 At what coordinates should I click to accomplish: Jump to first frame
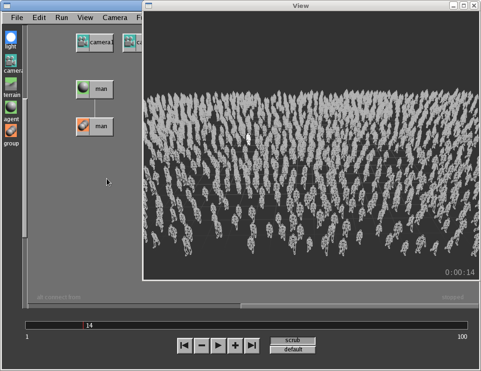(x=185, y=345)
